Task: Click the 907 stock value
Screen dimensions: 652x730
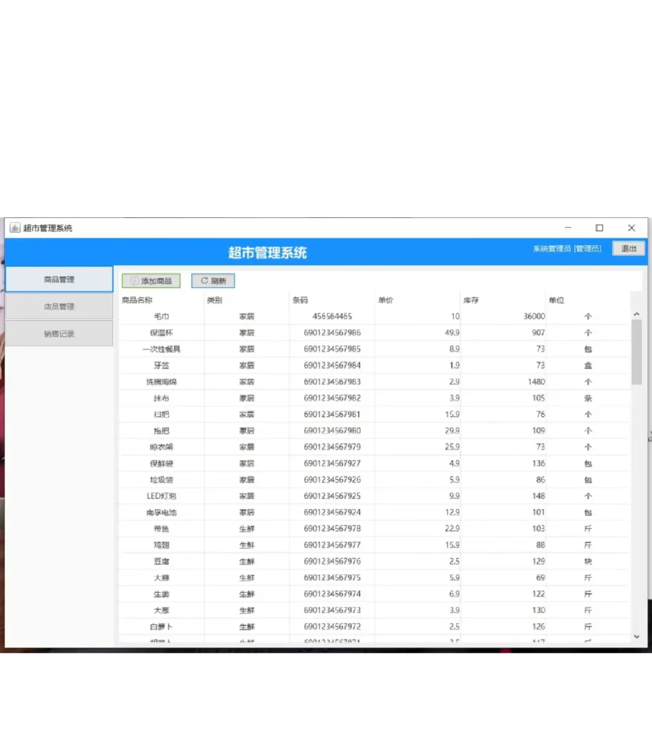Action: (x=539, y=333)
